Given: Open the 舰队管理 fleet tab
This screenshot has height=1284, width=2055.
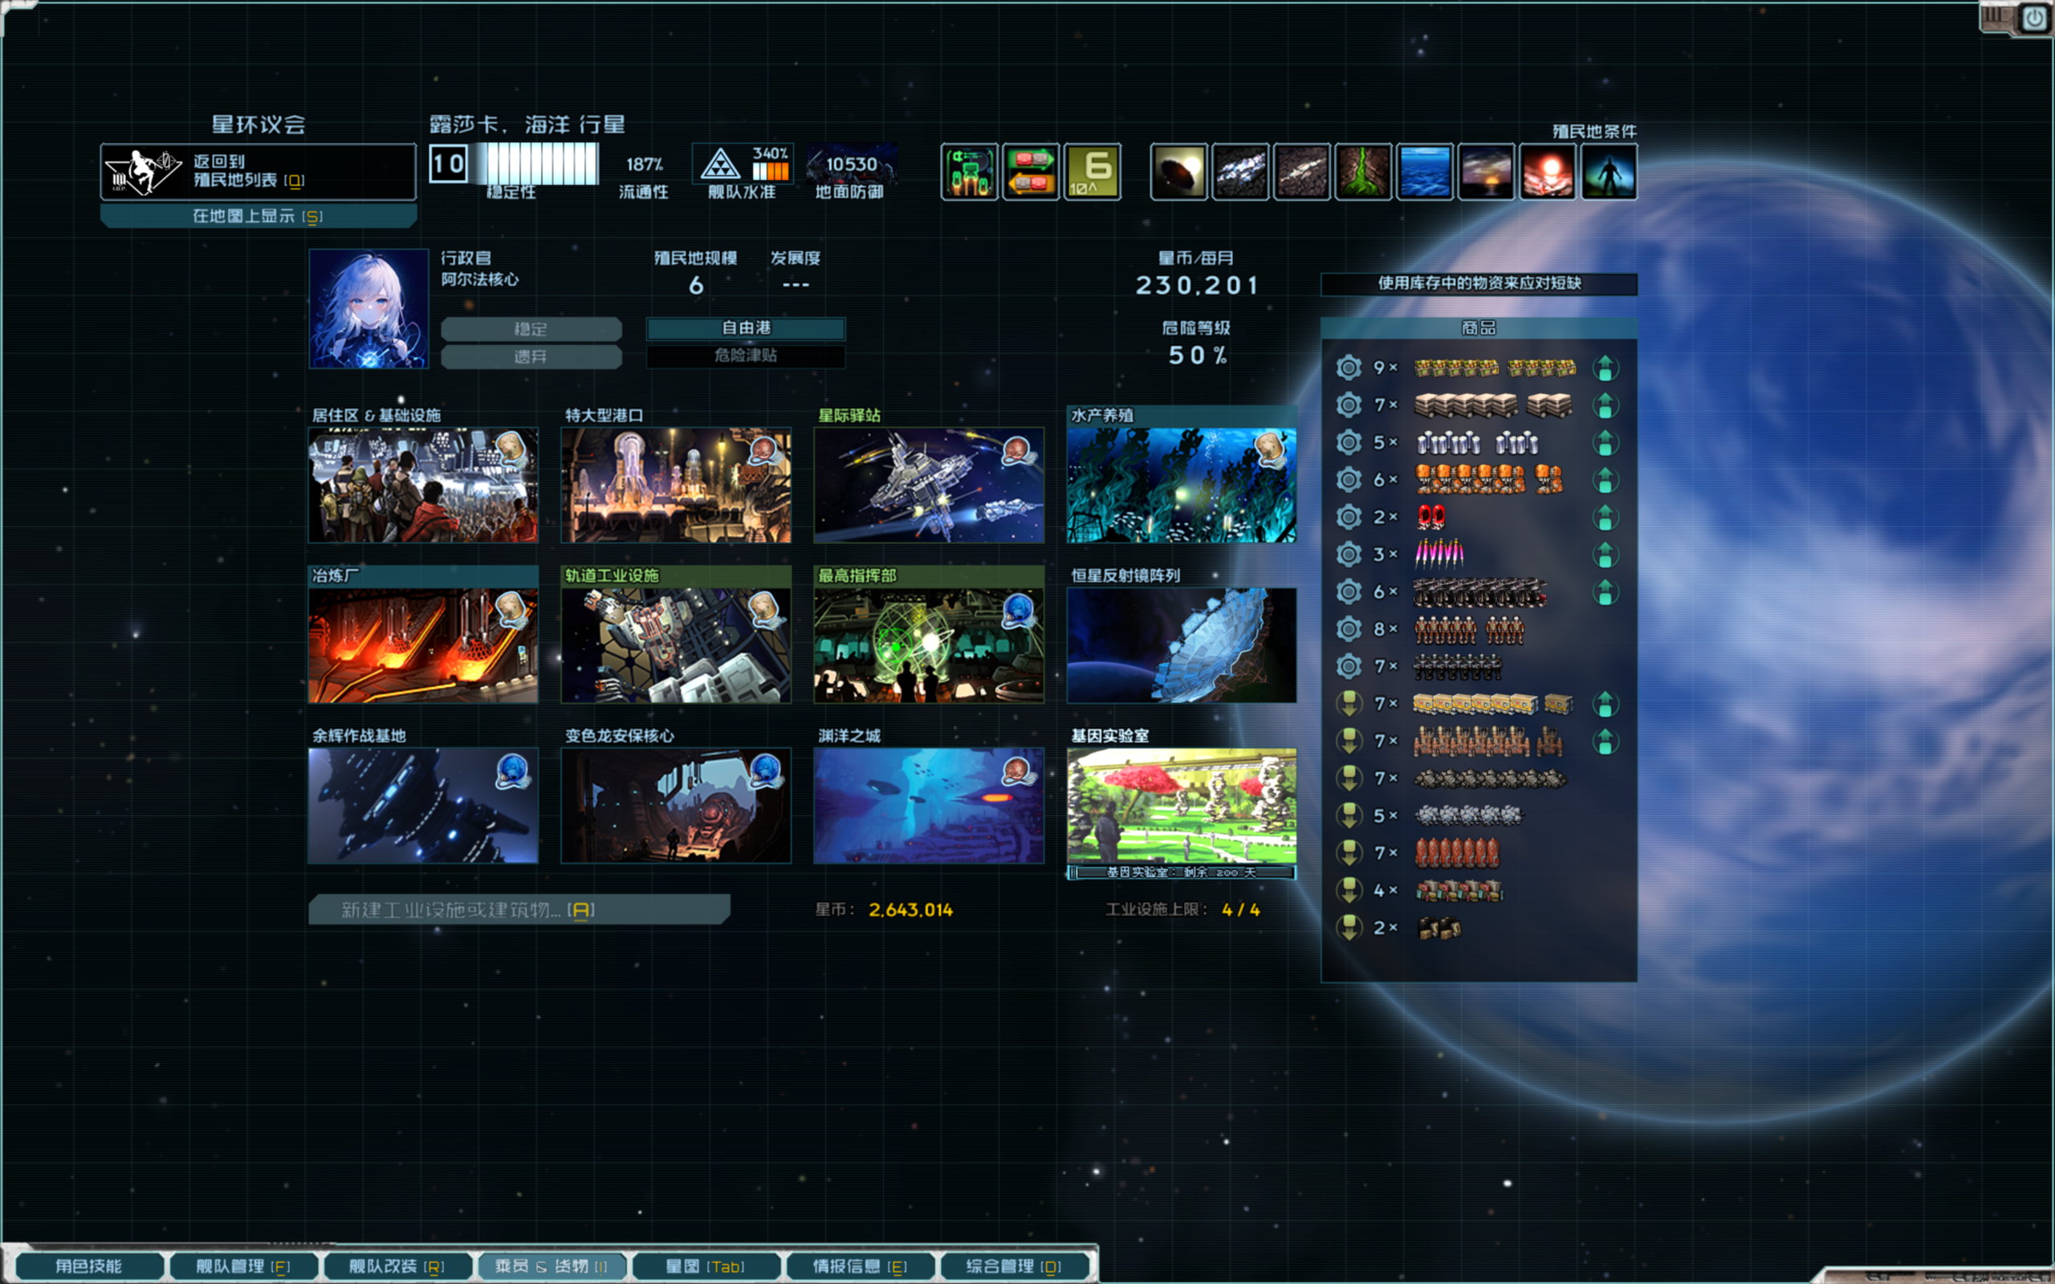Looking at the screenshot, I should coord(243,1266).
